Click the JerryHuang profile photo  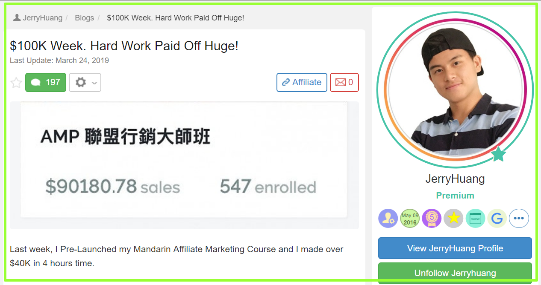pyautogui.click(x=455, y=90)
